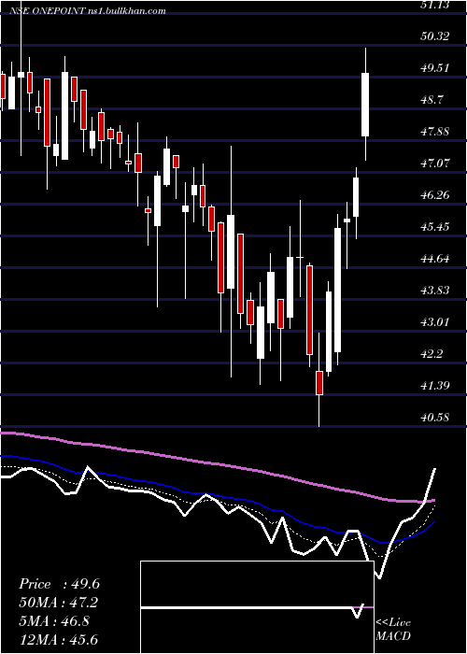Screen dimensions: 467x654
Task: Select the lowest red candlestick near 41.39
Action: tap(319, 382)
